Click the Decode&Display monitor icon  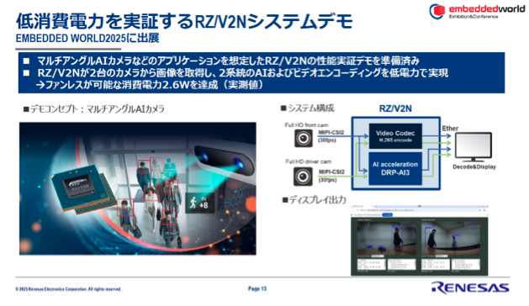tap(473, 147)
